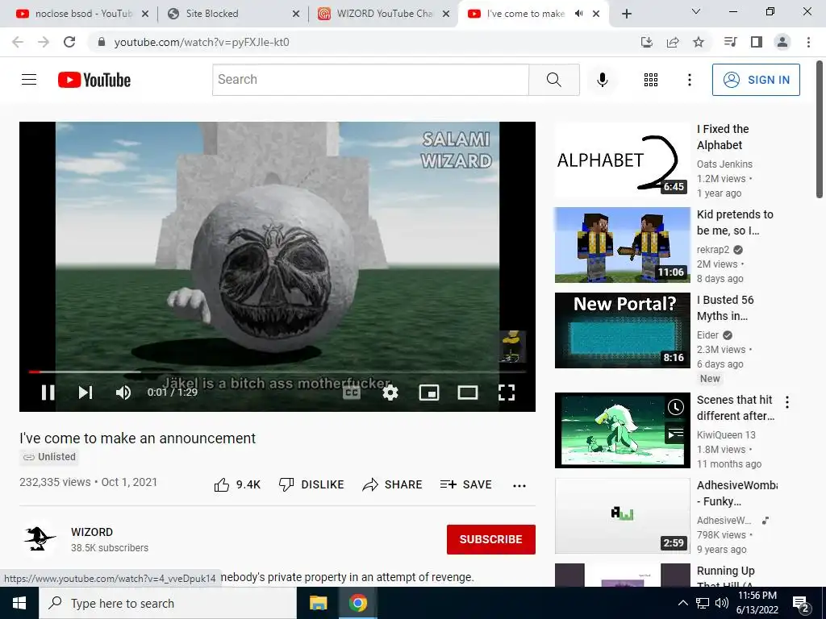
Task: Pause the video playback
Action: tap(48, 393)
